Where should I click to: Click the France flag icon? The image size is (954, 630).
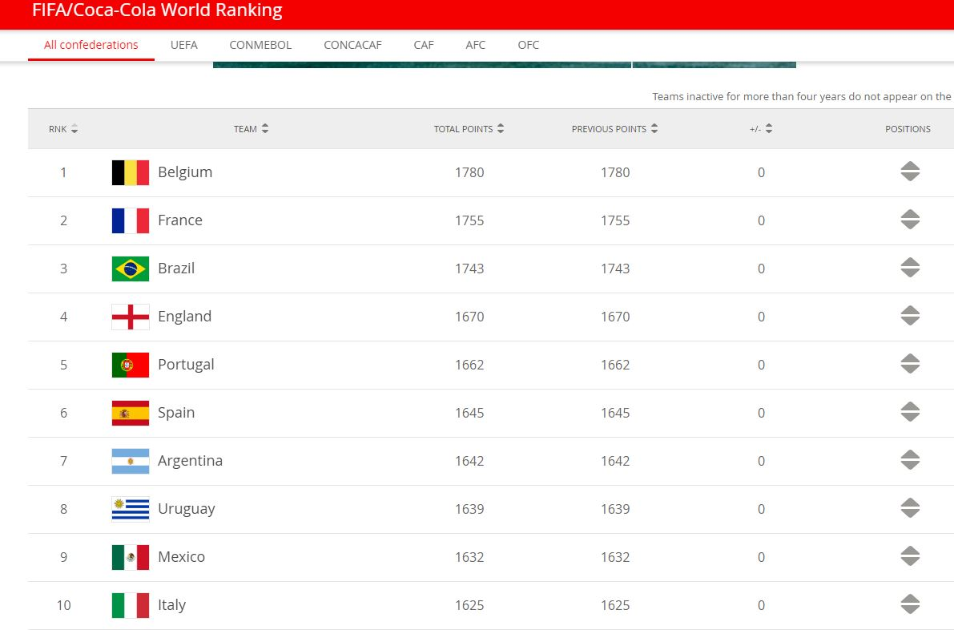[x=130, y=220]
